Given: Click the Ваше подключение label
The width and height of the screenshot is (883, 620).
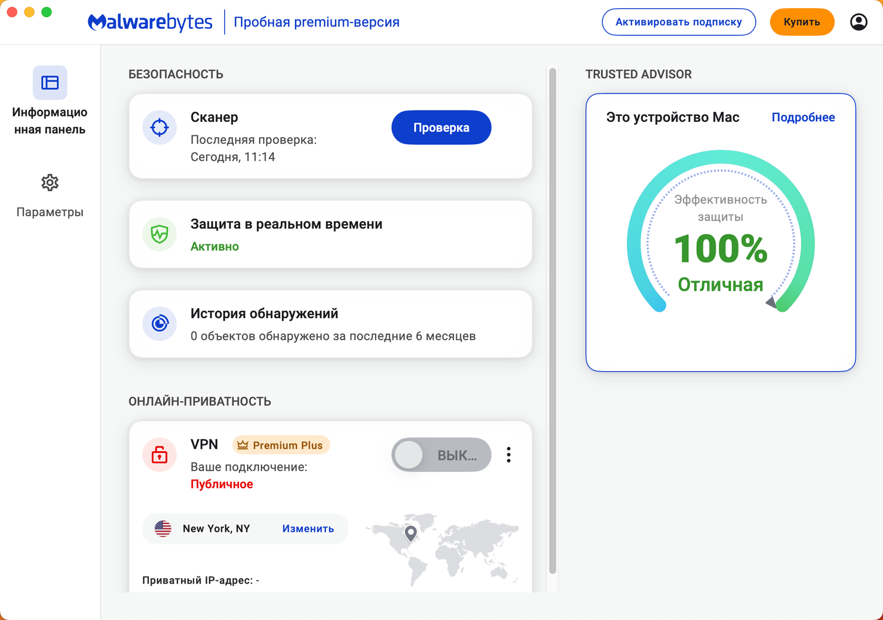Looking at the screenshot, I should [x=249, y=467].
